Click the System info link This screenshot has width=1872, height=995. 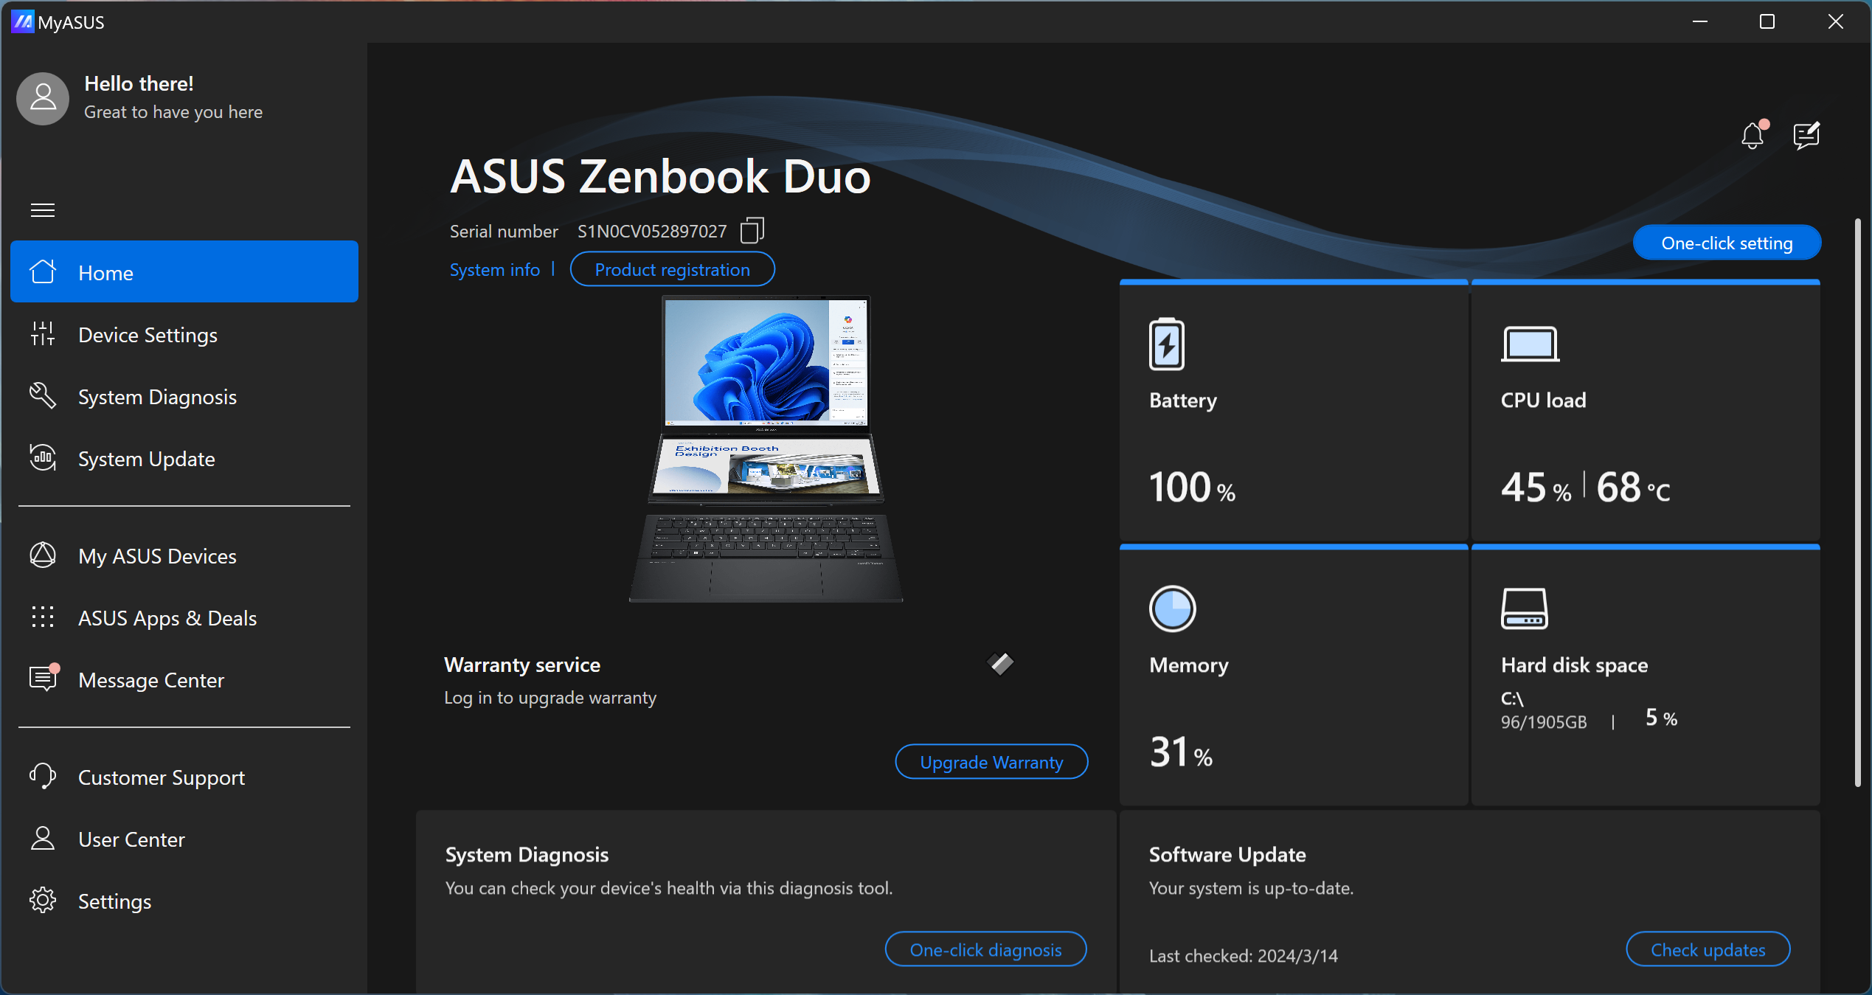click(495, 269)
